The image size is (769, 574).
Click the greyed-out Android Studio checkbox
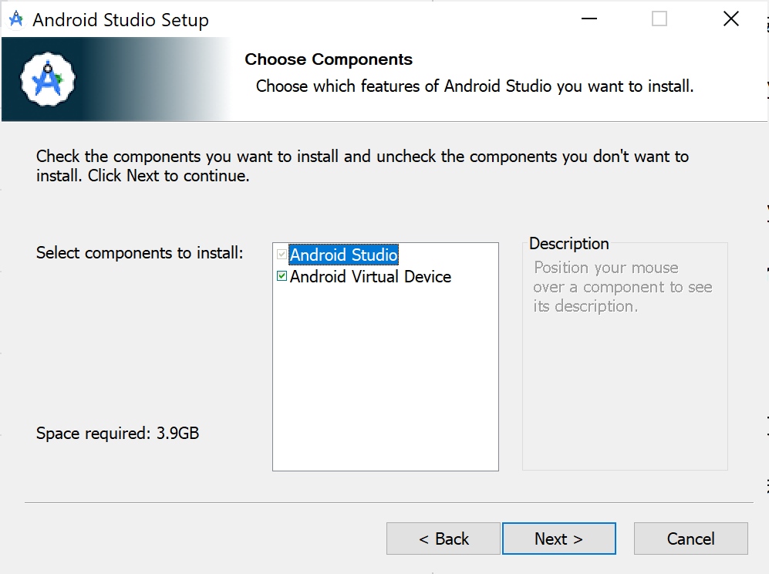click(282, 254)
